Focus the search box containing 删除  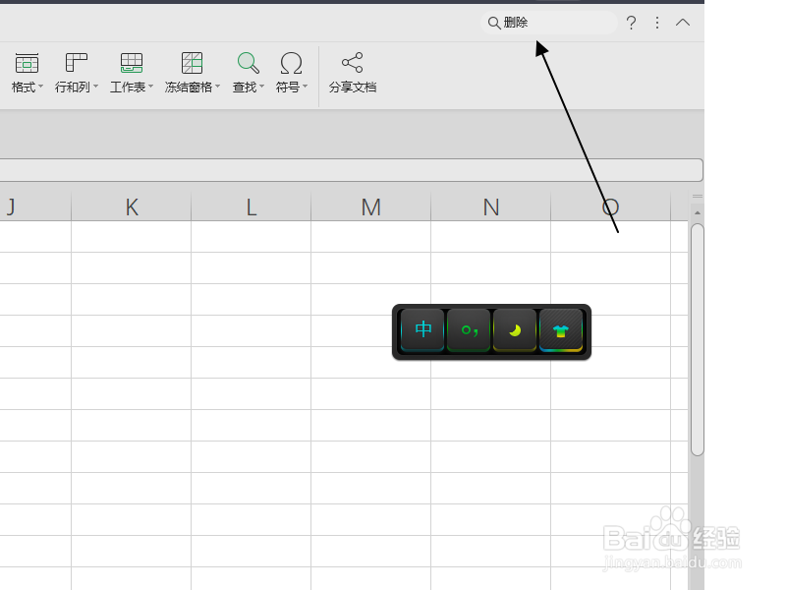coord(549,23)
